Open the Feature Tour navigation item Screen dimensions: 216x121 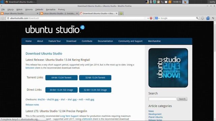click(x=55, y=41)
